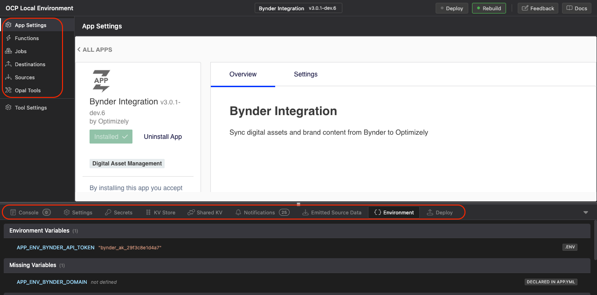This screenshot has width=597, height=295.
Task: Click the Sources download icon in sidebar
Action: point(8,77)
